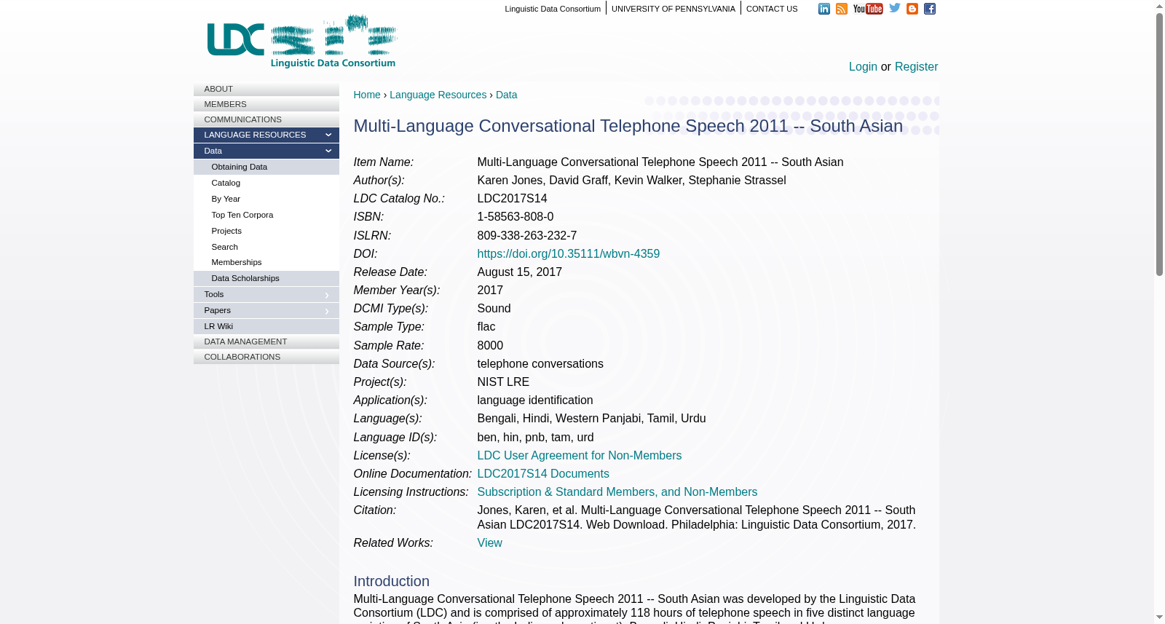The height and width of the screenshot is (624, 1165).
Task: Click the sample rate value 8000
Action: tap(490, 346)
